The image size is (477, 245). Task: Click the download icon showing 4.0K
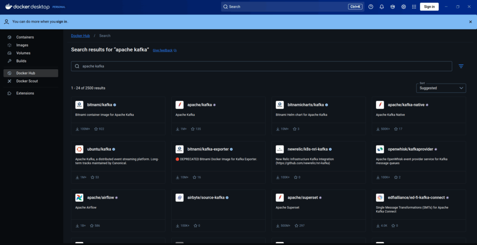(378, 226)
